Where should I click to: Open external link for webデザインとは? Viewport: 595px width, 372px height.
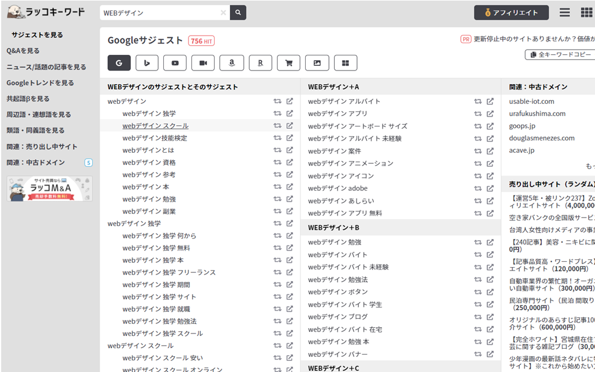click(x=289, y=150)
